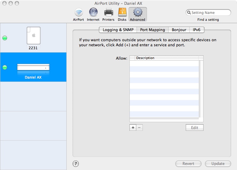This screenshot has height=170, width=237.
Task: Click the Description column header
Action: (166, 58)
